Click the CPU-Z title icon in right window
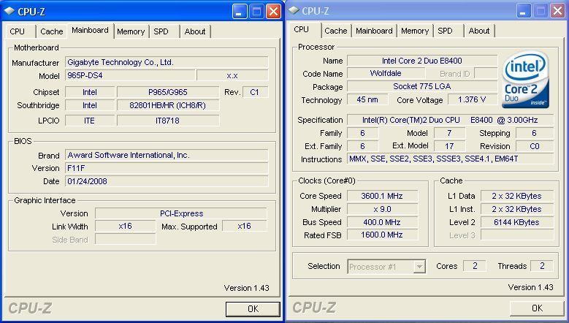 point(294,10)
